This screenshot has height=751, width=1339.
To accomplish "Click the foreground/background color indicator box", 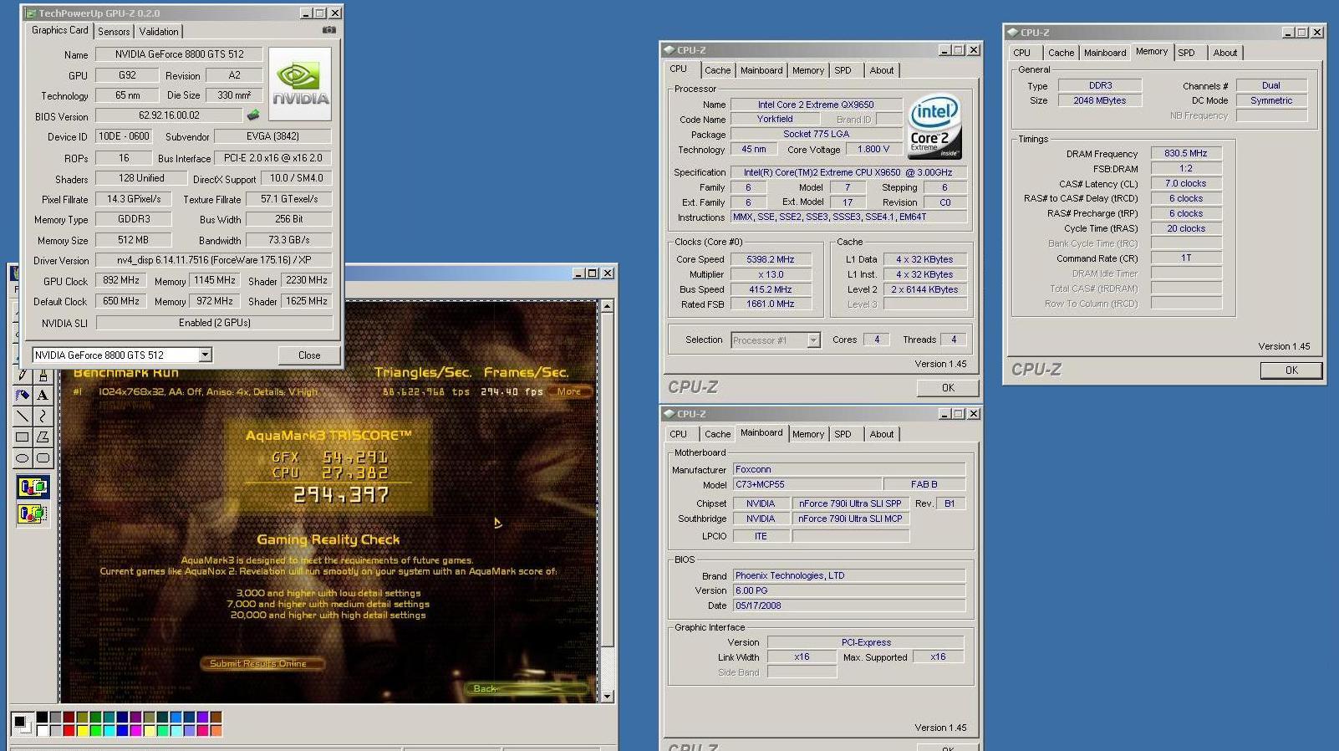I will [x=23, y=724].
